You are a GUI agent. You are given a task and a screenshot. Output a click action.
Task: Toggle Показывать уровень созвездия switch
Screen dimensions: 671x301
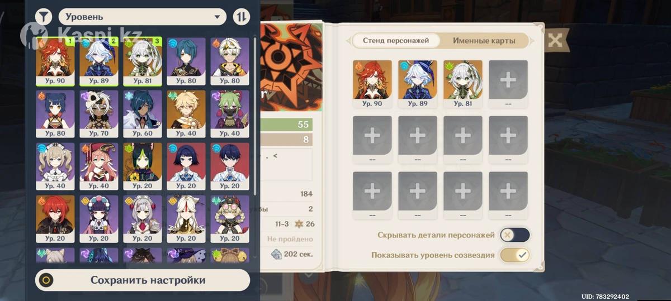(514, 255)
